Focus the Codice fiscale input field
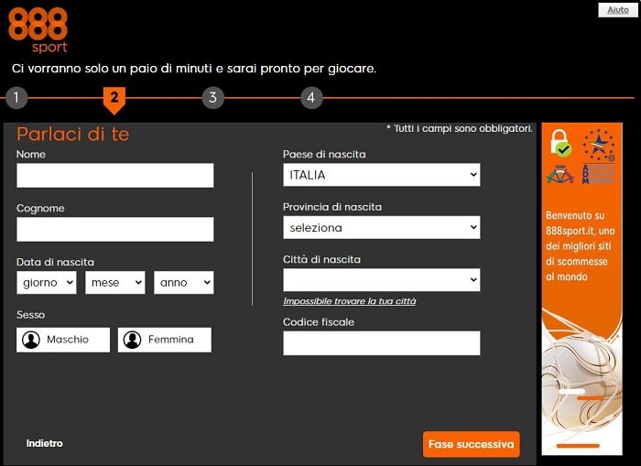 [x=382, y=343]
